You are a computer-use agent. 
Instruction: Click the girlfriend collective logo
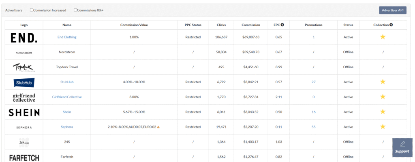coord(24,97)
